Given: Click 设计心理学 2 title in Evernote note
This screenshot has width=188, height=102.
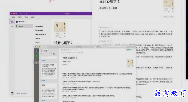Looking at the screenshot, I should point(70,58).
